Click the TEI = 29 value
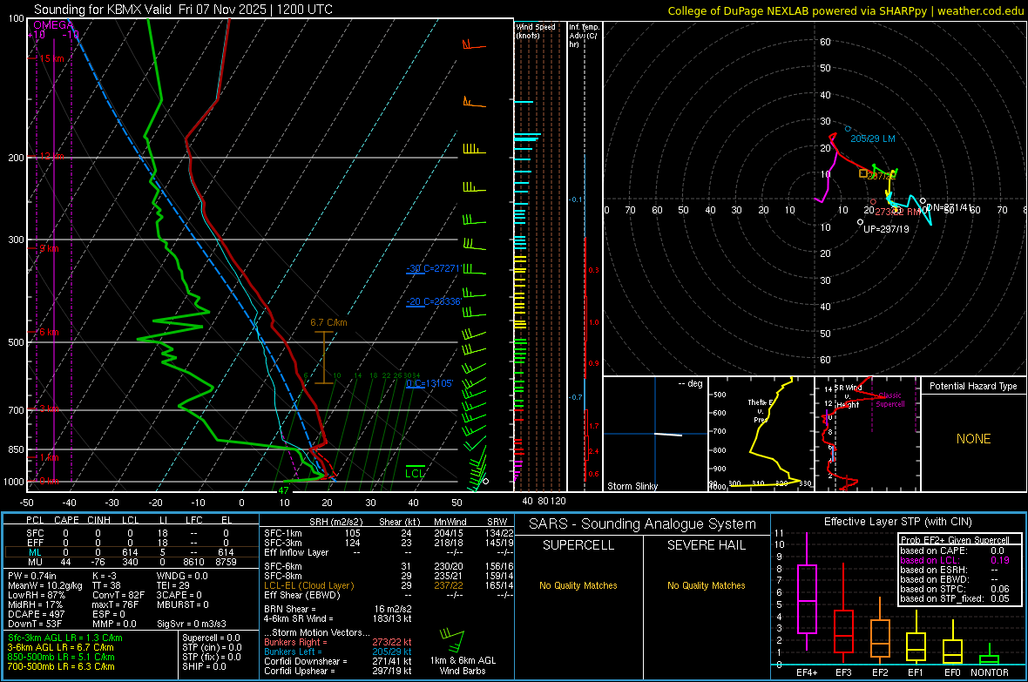Screen dimensions: 1028x682 [173, 585]
